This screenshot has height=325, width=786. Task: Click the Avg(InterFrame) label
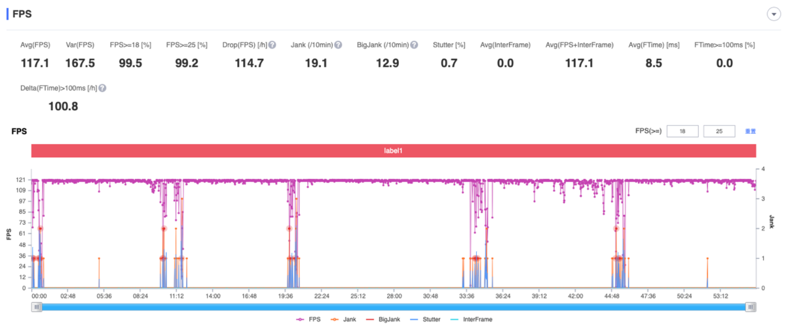505,45
